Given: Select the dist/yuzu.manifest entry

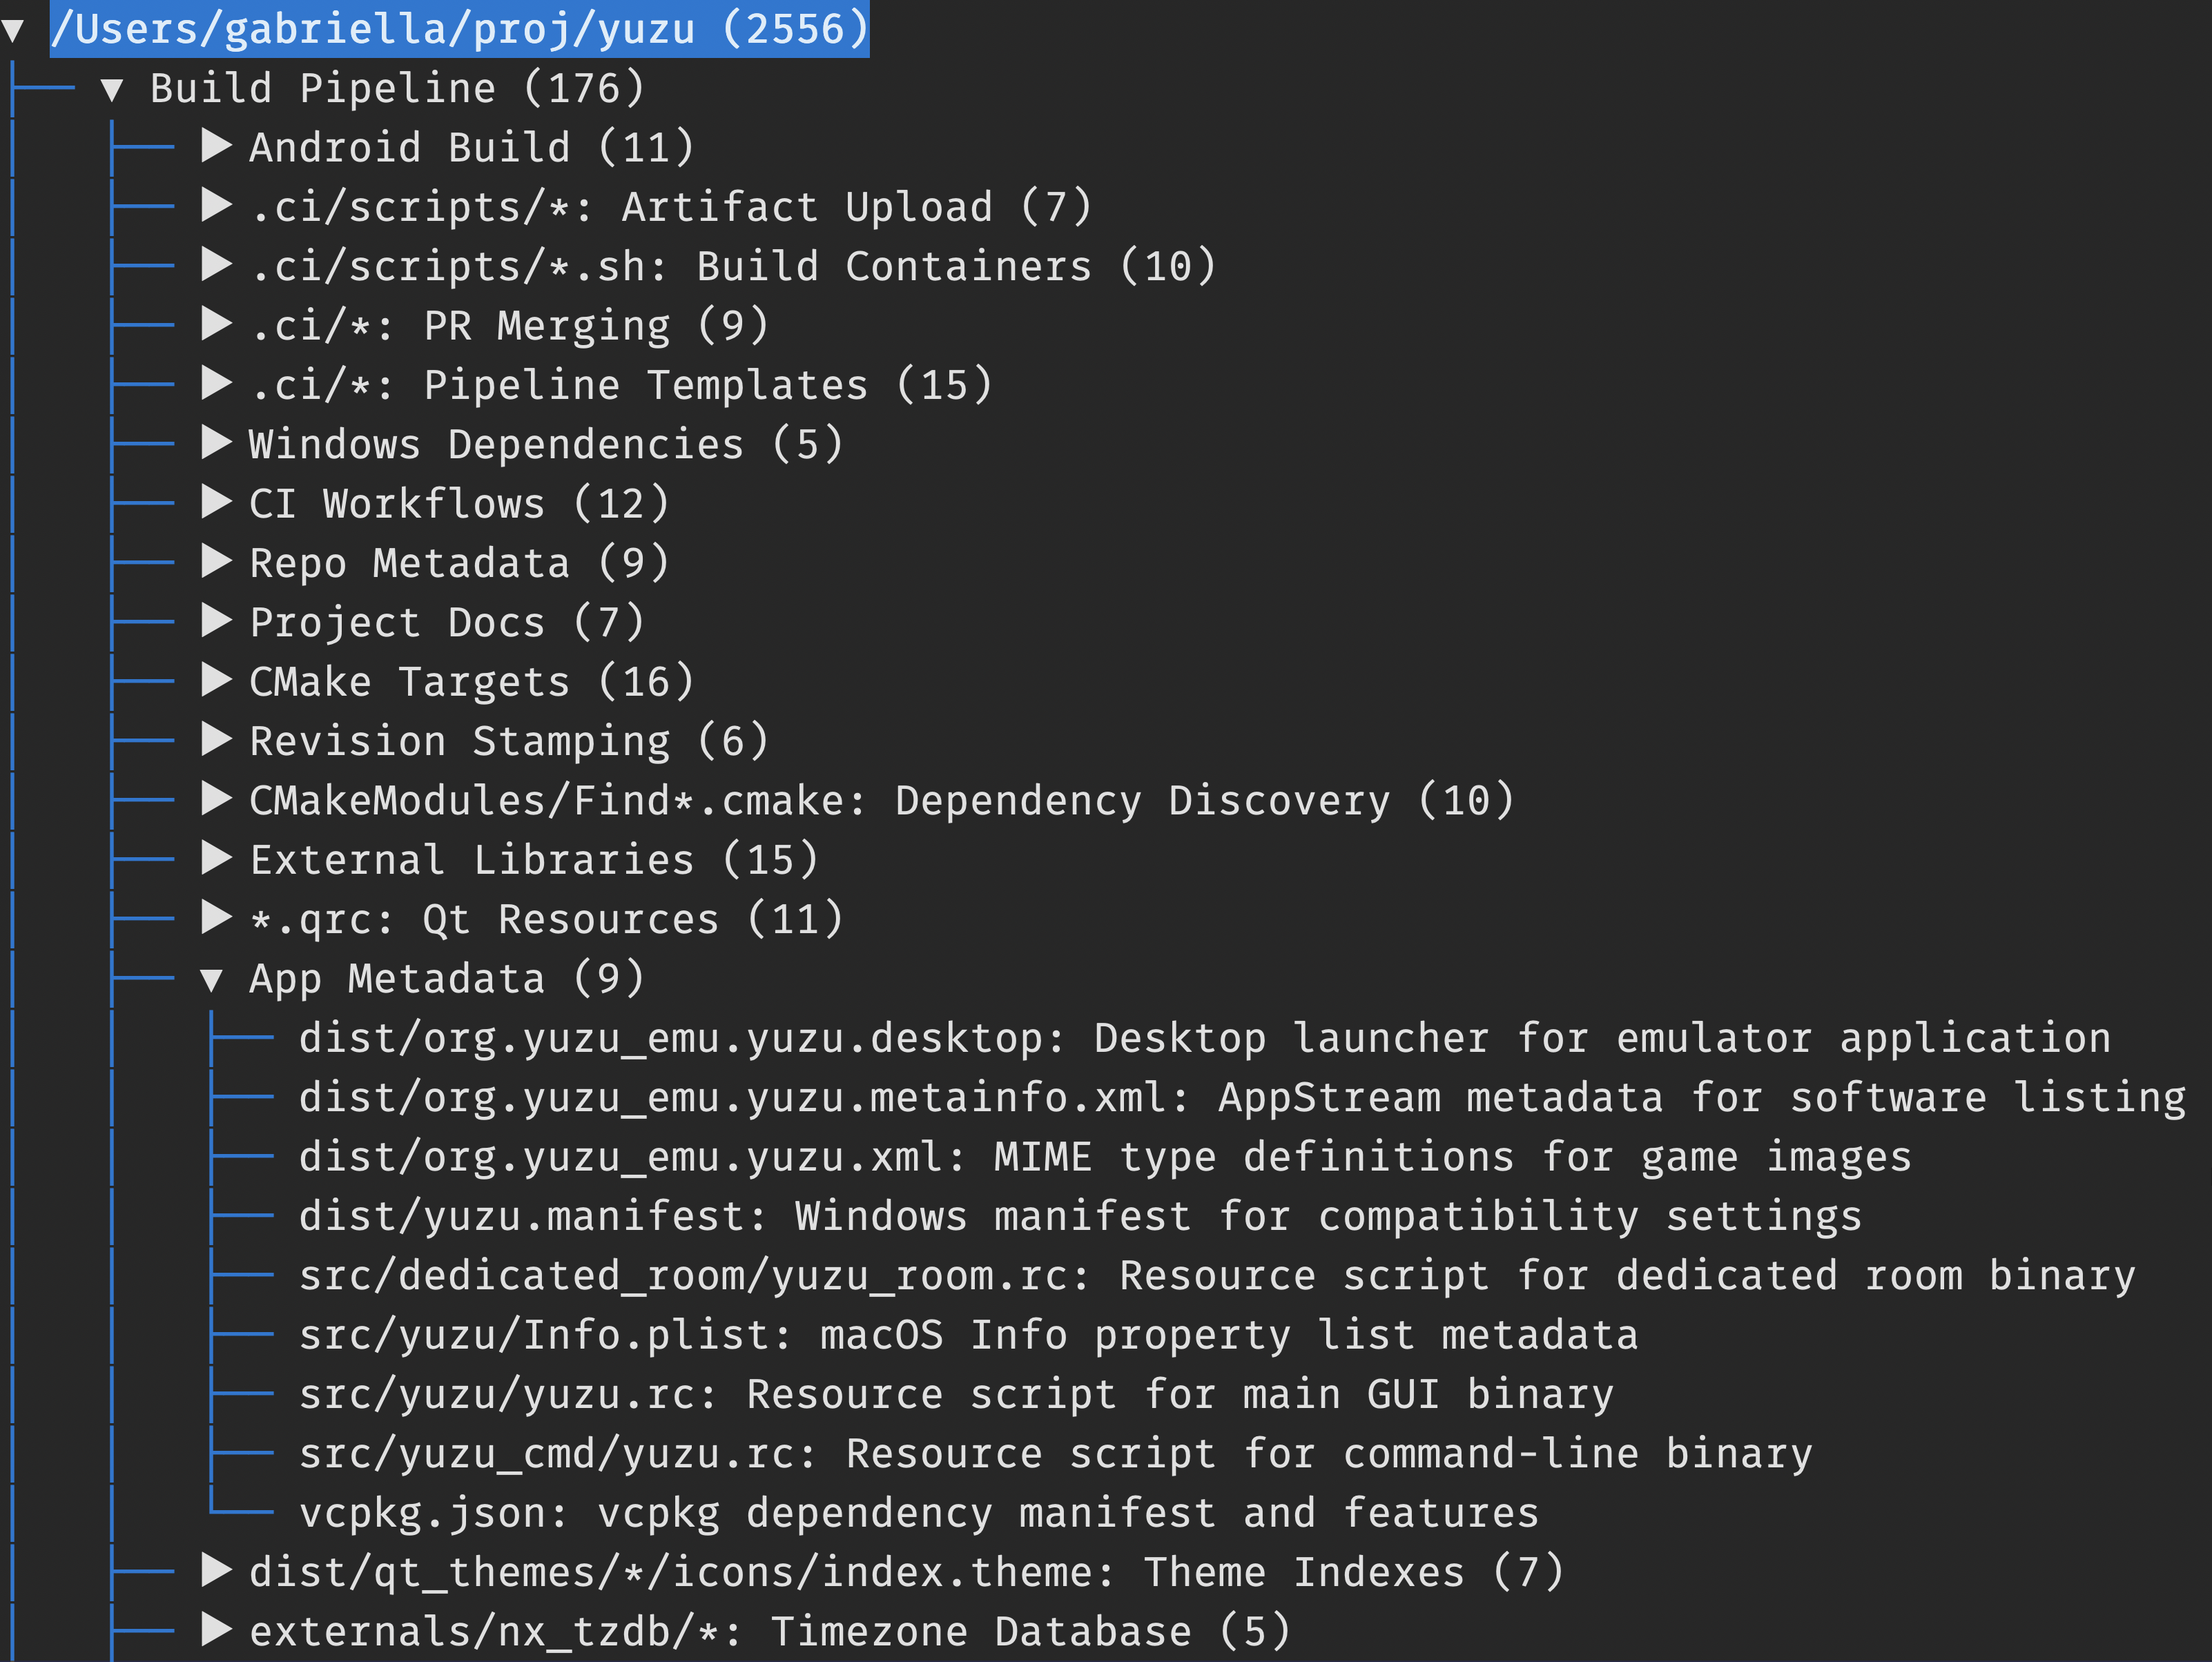Looking at the screenshot, I should tap(1080, 1217).
